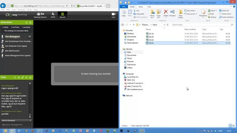The width and height of the screenshot is (237, 133).
Task: Click Edit in the Open group
Action: coord(211,14)
